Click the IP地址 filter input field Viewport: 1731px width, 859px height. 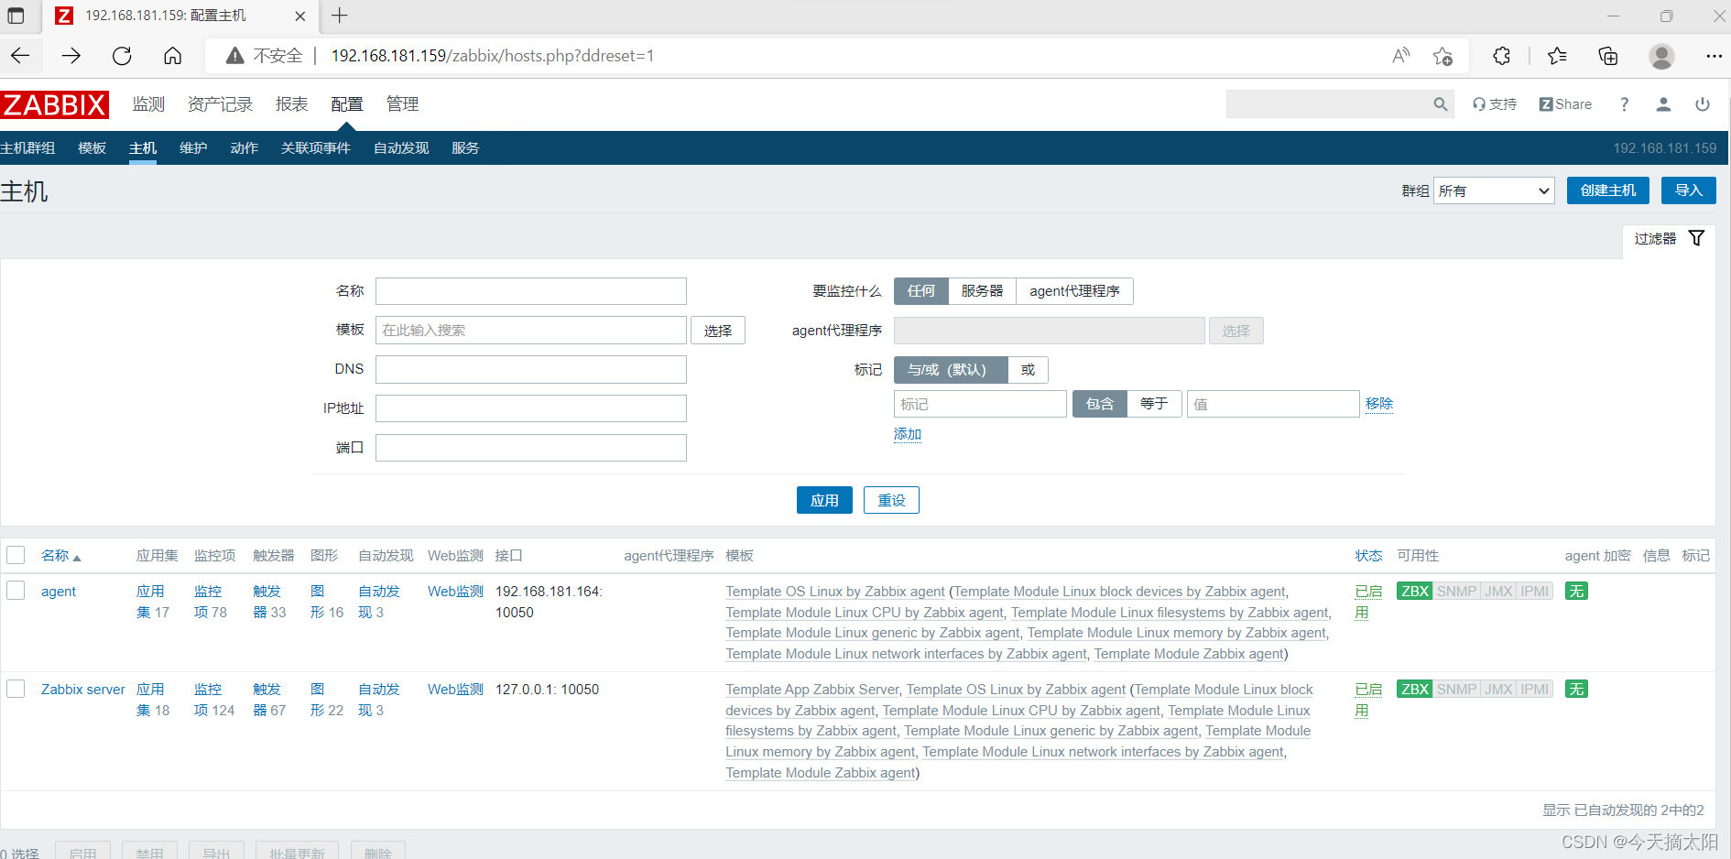[531, 408]
